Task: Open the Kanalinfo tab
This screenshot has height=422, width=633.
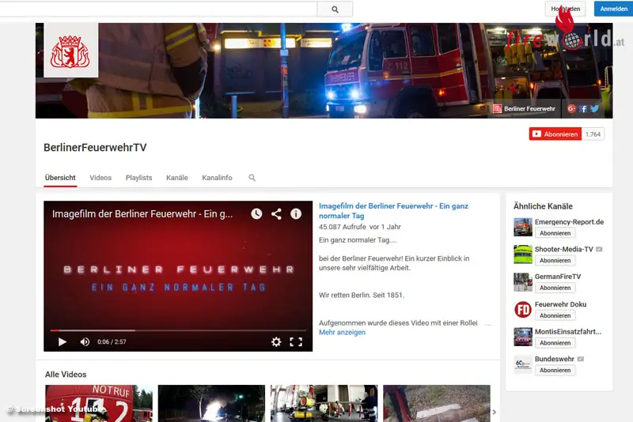Action: [217, 178]
